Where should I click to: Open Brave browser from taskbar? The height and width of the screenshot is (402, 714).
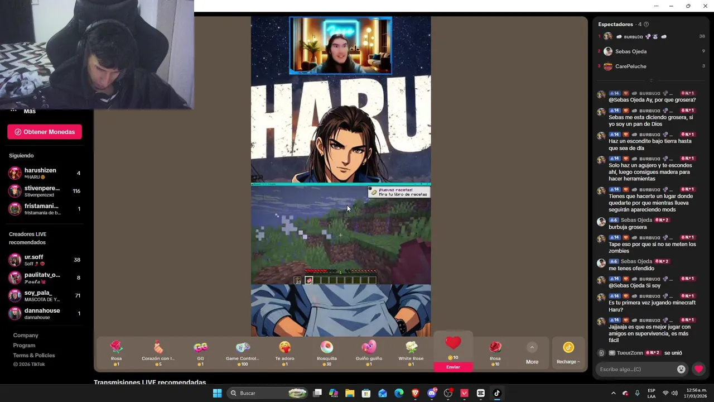[x=415, y=393]
